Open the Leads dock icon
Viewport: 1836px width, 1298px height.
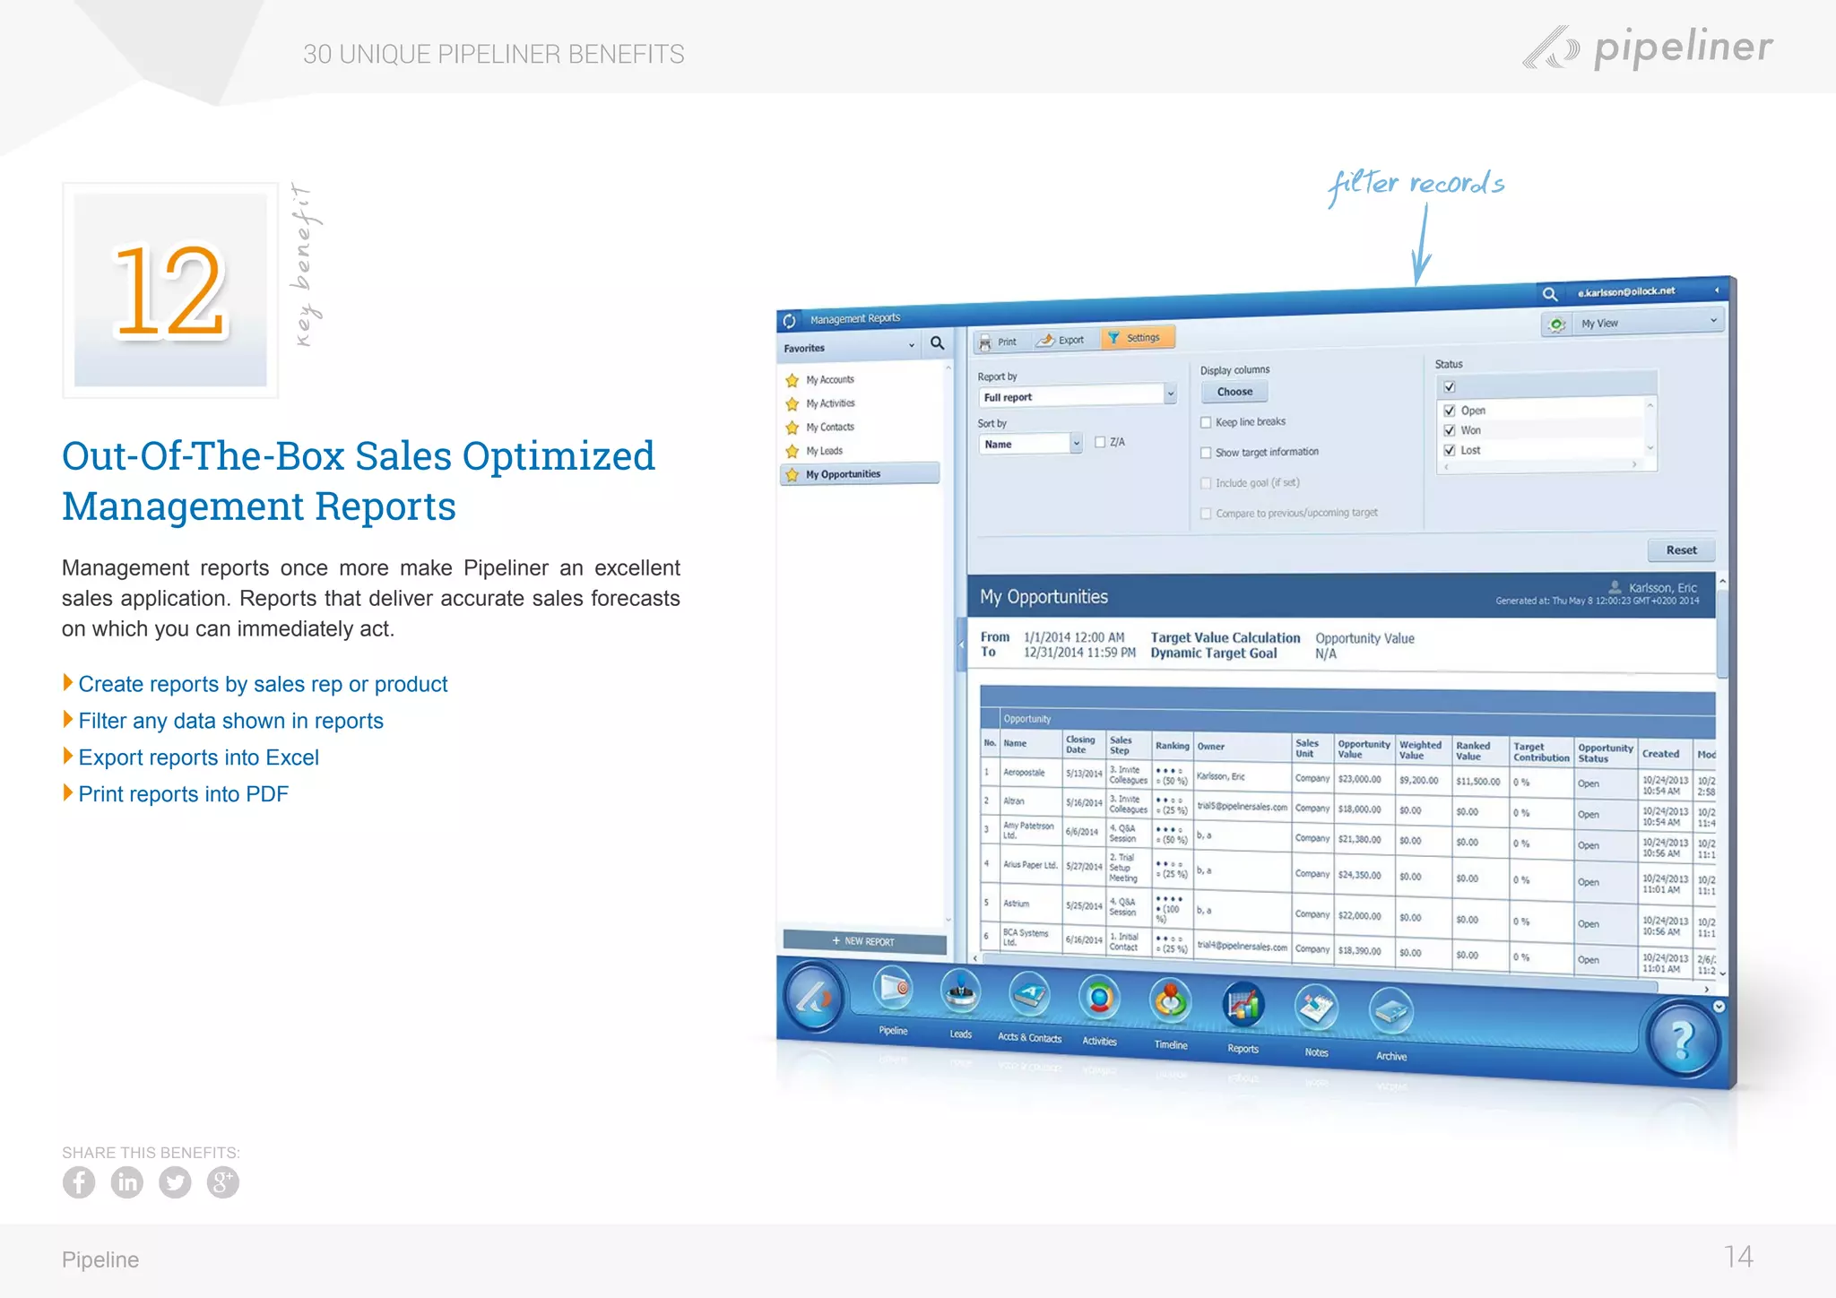[x=960, y=992]
